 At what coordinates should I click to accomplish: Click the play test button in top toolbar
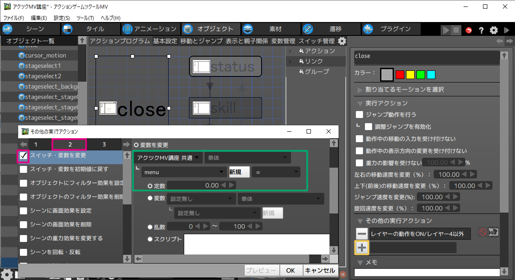[x=445, y=30]
